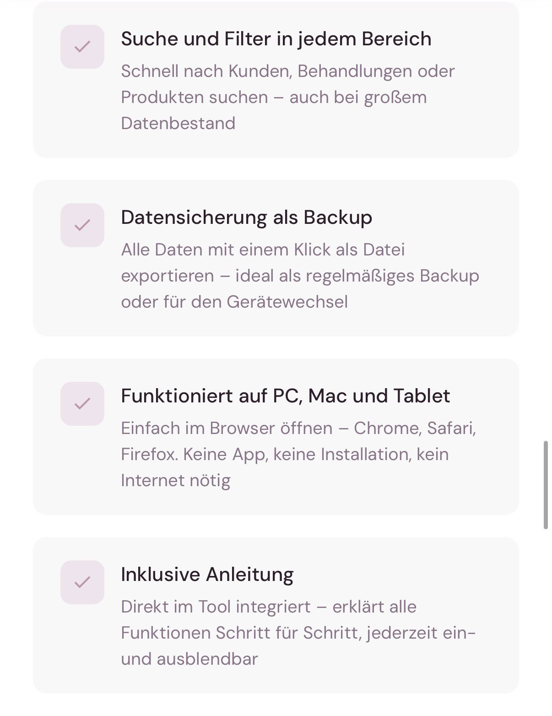Click text Direkt im Tool integriert

[x=216, y=607]
